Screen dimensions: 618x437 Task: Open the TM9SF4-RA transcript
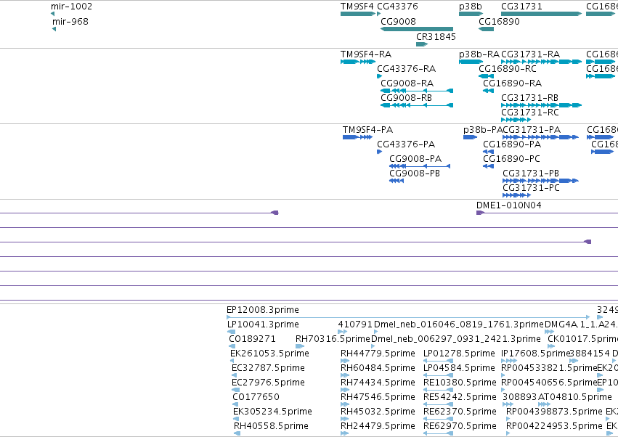[x=358, y=62]
